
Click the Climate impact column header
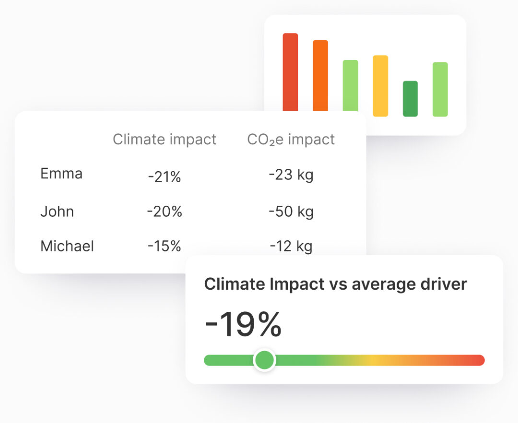pyautogui.click(x=165, y=140)
